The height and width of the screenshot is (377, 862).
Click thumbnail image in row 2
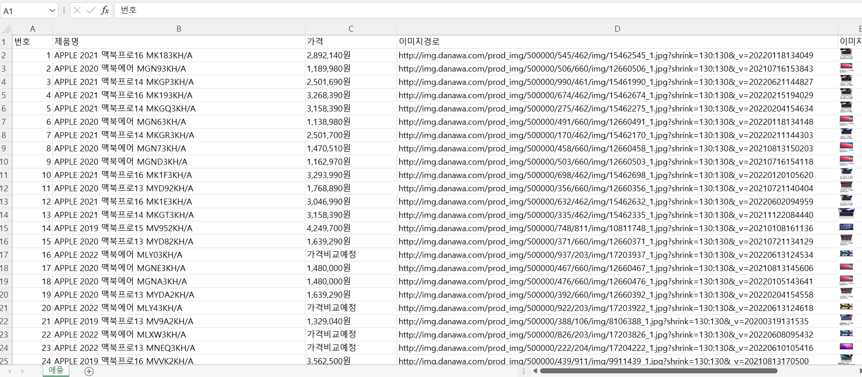(x=846, y=55)
